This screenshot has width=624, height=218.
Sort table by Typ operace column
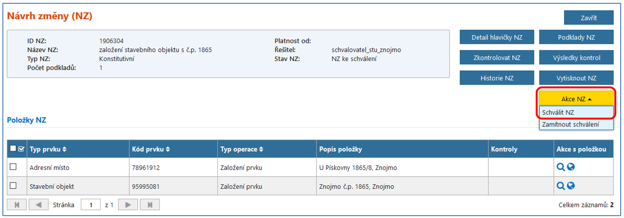coord(242,149)
